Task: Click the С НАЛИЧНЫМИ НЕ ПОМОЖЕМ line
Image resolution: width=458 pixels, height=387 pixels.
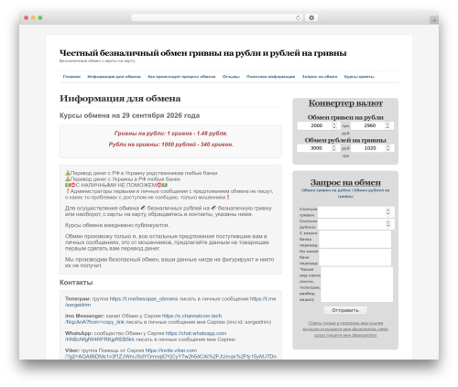Action: tap(116, 185)
